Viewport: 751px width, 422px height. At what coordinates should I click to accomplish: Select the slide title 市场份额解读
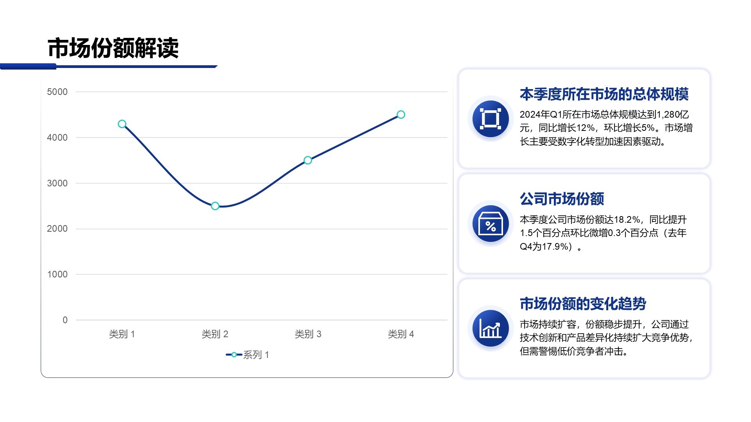pos(113,48)
